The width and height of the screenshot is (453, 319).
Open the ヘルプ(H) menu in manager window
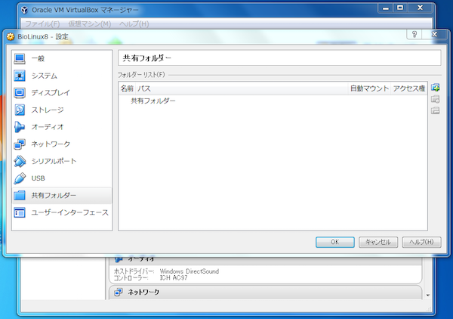[x=134, y=23]
